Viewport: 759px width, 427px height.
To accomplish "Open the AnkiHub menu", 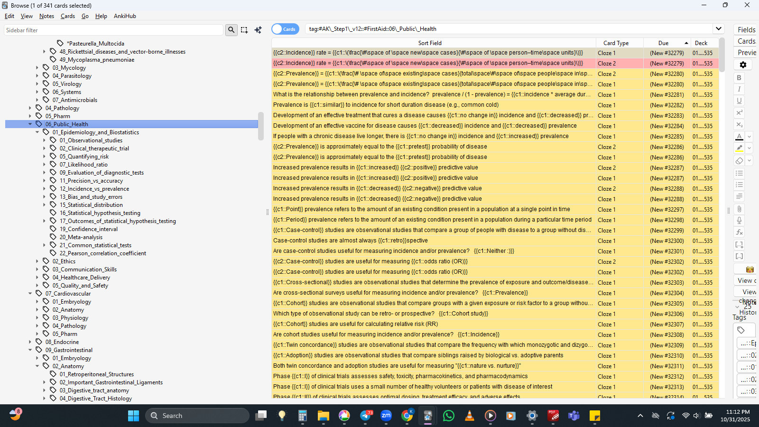I will click(125, 16).
